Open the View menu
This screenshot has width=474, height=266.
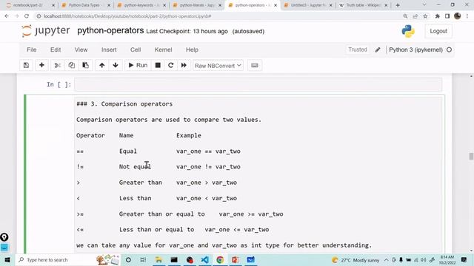click(81, 50)
